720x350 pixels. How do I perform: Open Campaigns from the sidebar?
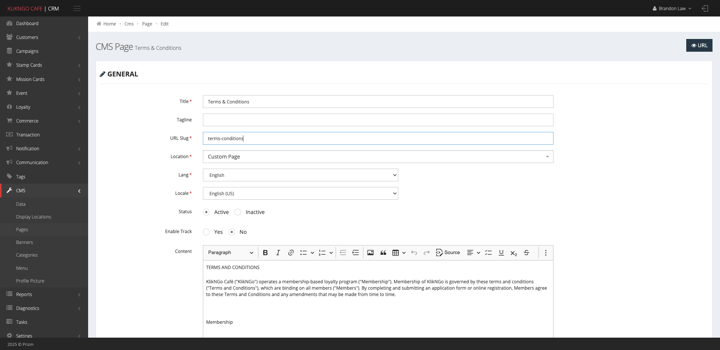(44, 51)
